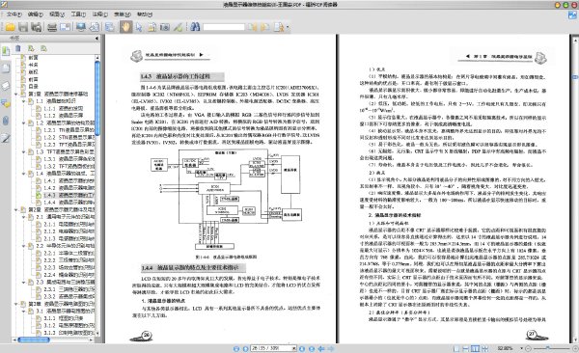Switch to facing pages layout
This screenshot has width=579, height=353.
[x=475, y=348]
